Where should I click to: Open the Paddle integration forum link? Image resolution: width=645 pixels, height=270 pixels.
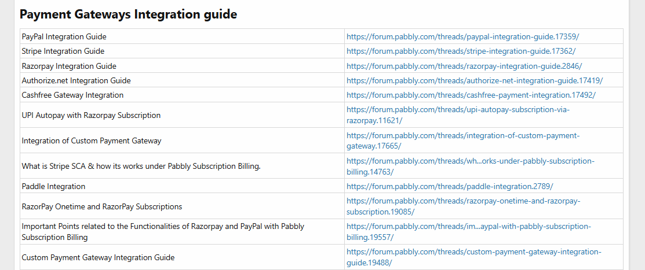click(450, 186)
